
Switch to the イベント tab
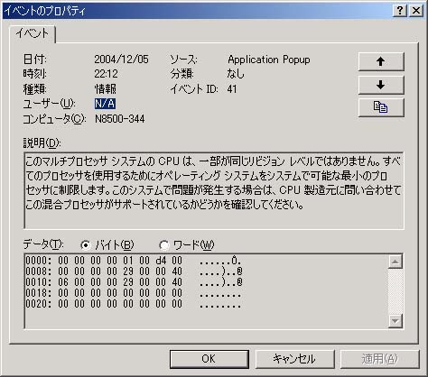[33, 33]
